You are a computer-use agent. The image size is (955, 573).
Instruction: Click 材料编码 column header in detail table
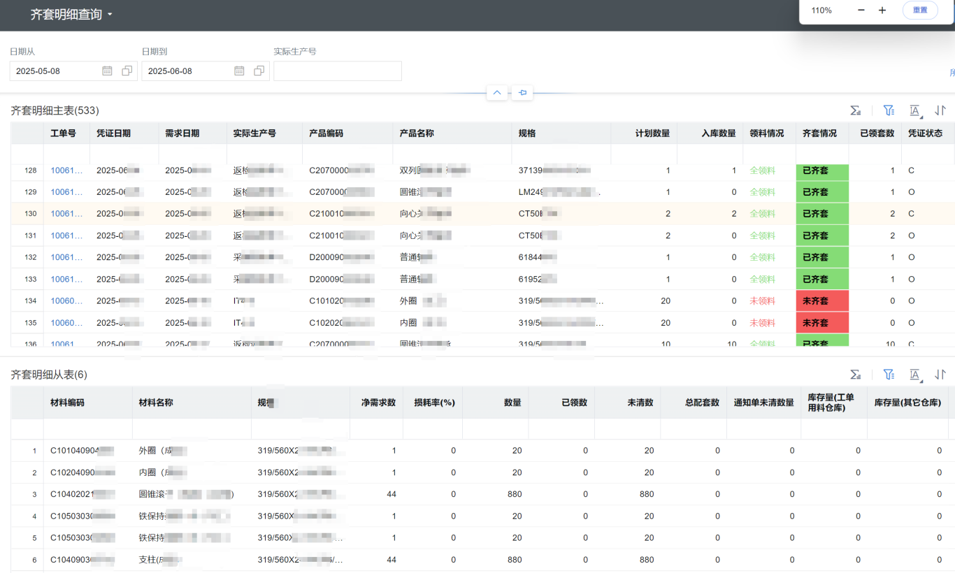point(88,402)
